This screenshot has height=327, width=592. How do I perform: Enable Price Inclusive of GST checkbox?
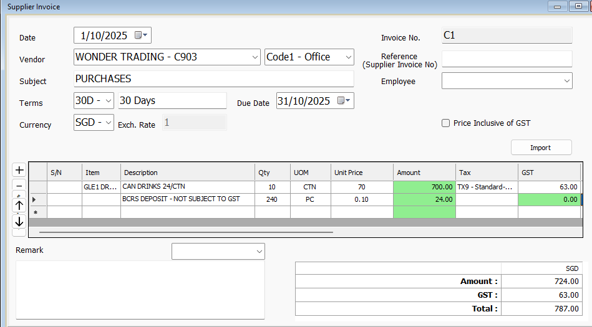coord(445,123)
